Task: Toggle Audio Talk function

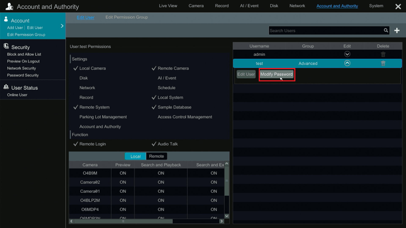Action: point(165,144)
